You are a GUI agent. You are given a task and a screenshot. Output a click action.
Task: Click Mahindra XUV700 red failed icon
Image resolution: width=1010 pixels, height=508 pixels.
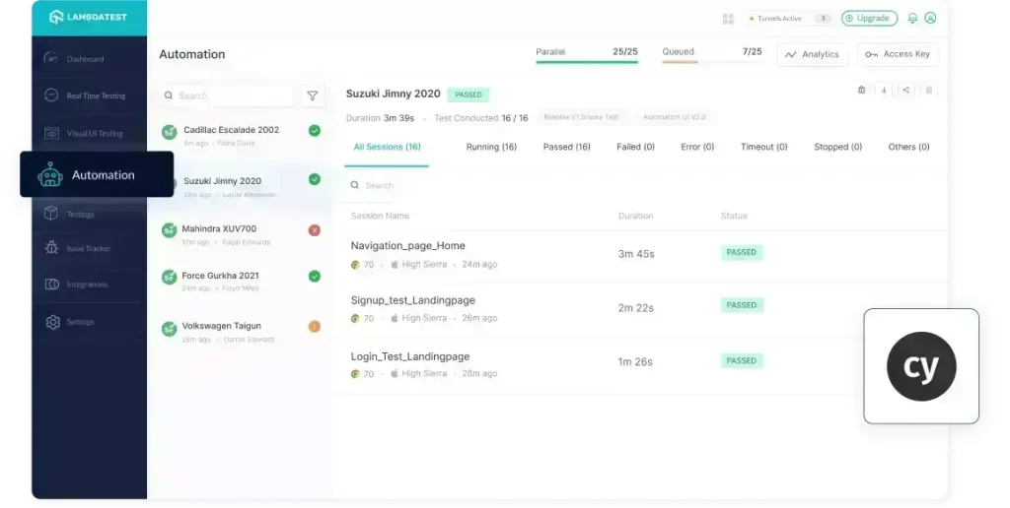click(x=315, y=230)
